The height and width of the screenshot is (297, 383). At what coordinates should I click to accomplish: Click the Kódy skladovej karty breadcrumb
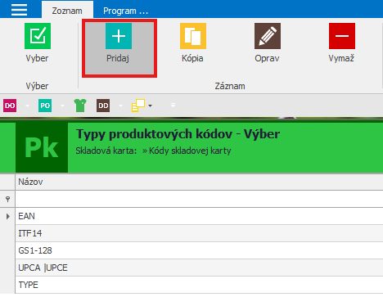coord(190,151)
